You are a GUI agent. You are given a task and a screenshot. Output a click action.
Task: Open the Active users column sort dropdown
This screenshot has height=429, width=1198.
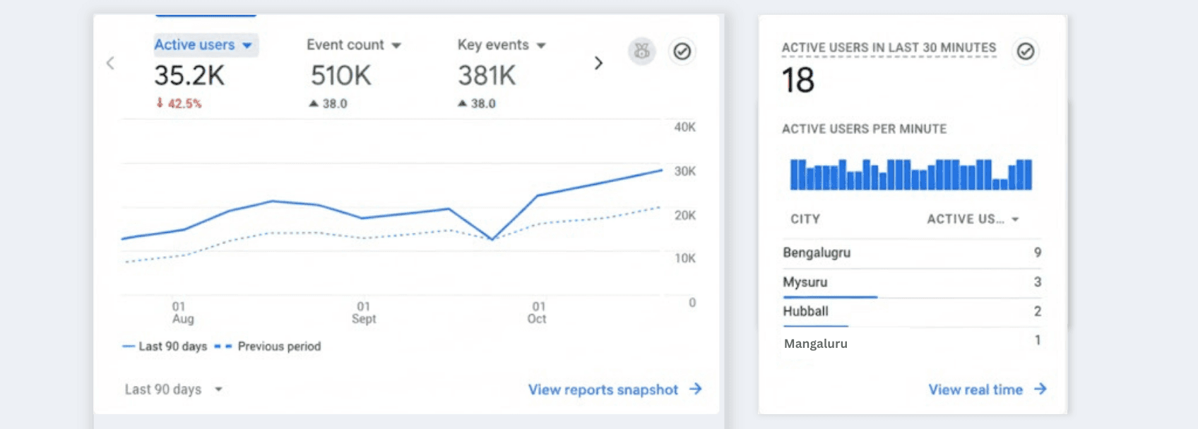coord(973,219)
